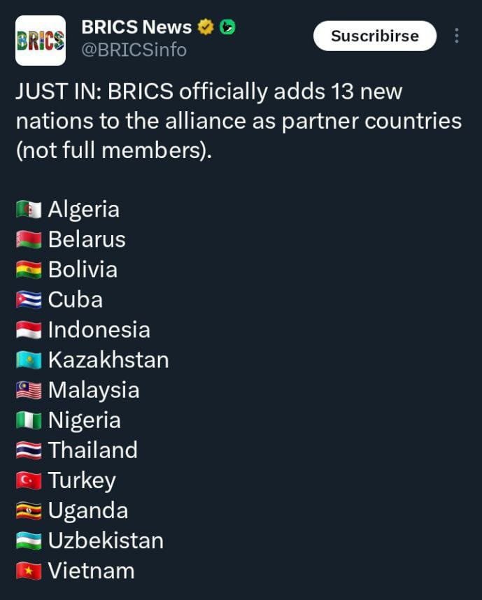Image resolution: width=482 pixels, height=600 pixels.
Task: Click the Malaysia flag emoji
Action: (29, 390)
